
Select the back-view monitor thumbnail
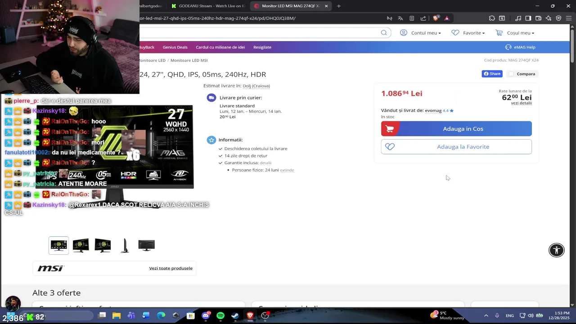[x=146, y=245]
